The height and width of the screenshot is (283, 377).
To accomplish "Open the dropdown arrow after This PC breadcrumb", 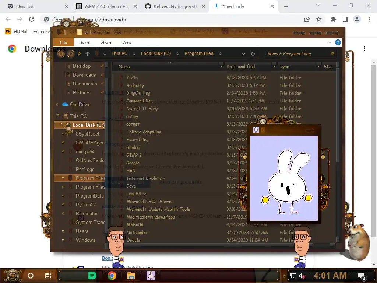I will click(x=134, y=54).
